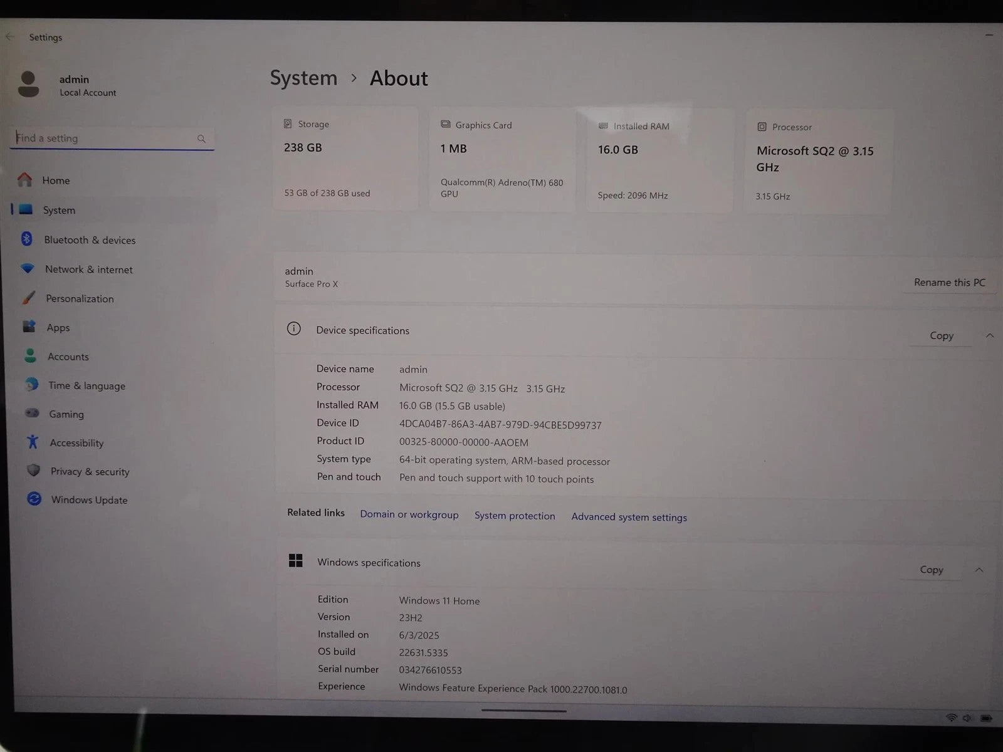The width and height of the screenshot is (1003, 752).
Task: Click the Speed: 2096 MHz text
Action: pos(633,196)
